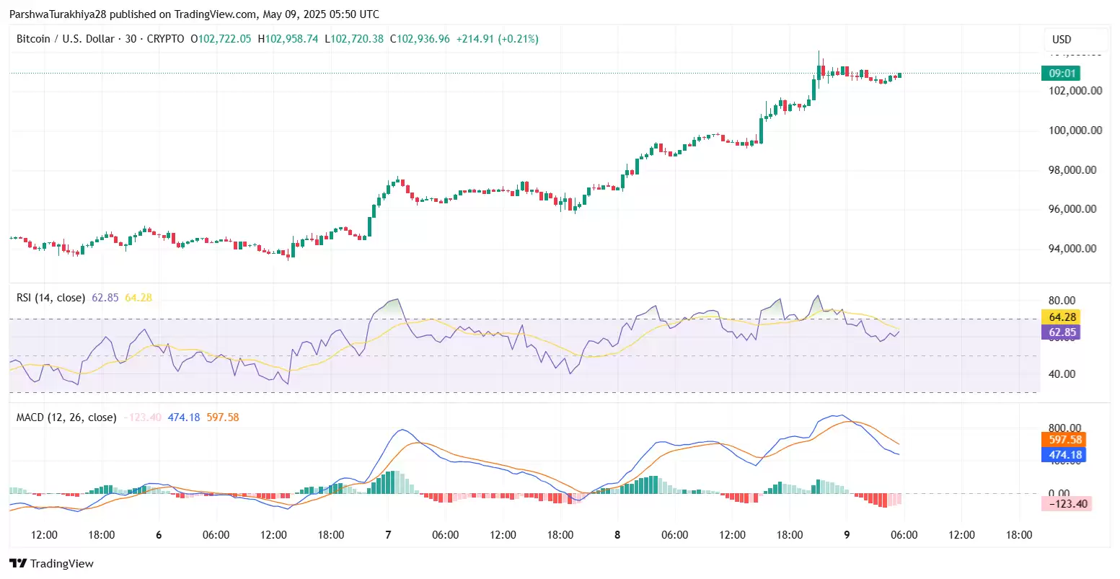Open the USD currency selector

1062,40
